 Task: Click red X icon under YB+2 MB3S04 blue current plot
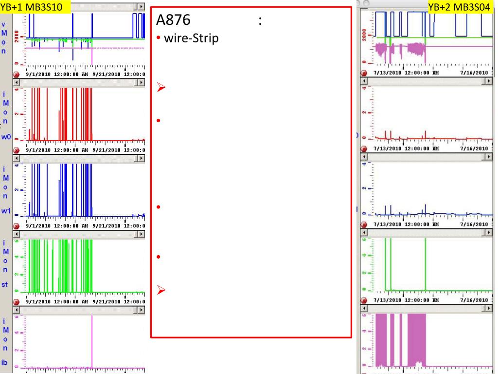(x=364, y=224)
